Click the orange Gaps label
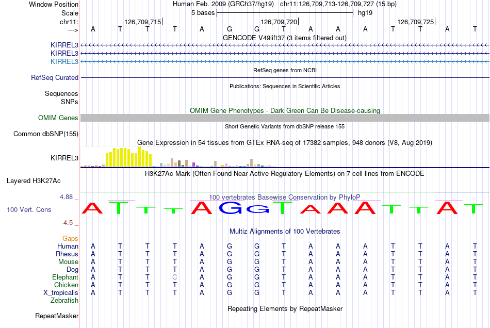490x328 pixels. (70, 239)
